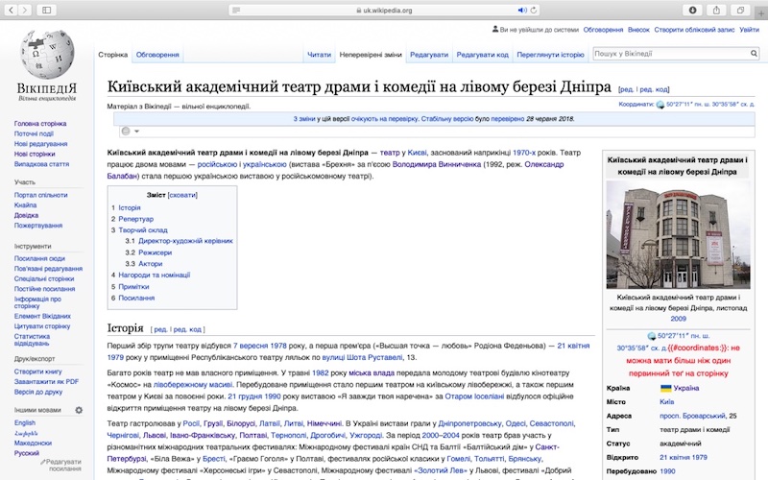Toggle the Safari sidebar button

[46, 10]
